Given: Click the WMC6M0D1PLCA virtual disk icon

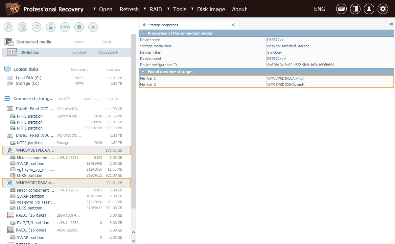Looking at the screenshot, I should [10, 150].
